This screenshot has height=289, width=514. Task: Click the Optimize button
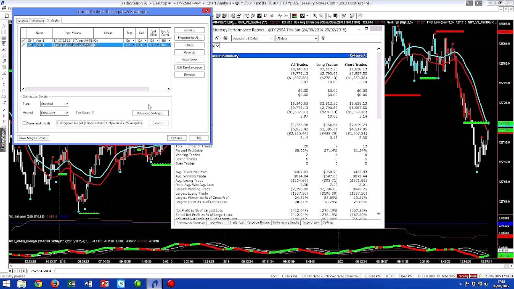click(177, 138)
